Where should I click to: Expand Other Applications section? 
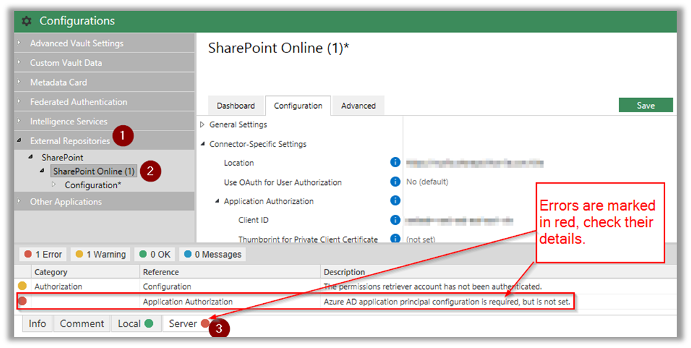(x=19, y=201)
